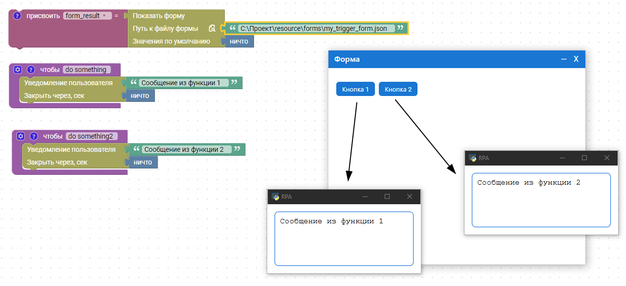Click the help icon on the assign block
The width and height of the screenshot is (626, 286).
[x=17, y=16]
